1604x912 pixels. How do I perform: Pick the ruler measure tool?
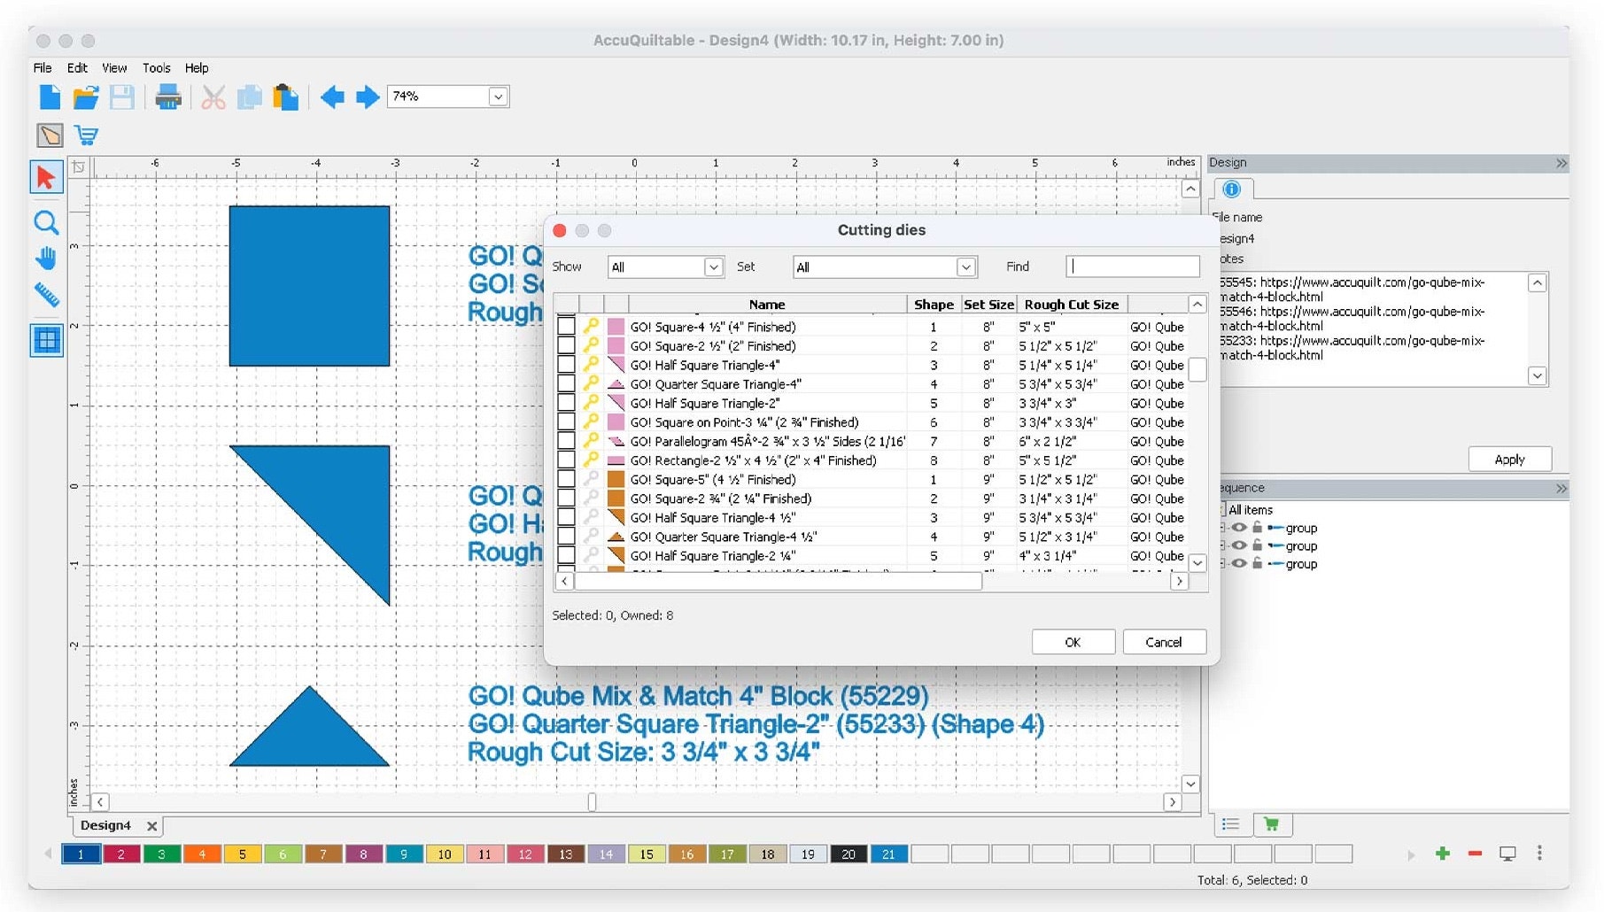pyautogui.click(x=46, y=295)
